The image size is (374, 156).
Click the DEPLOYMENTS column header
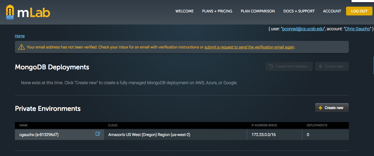(x=317, y=125)
